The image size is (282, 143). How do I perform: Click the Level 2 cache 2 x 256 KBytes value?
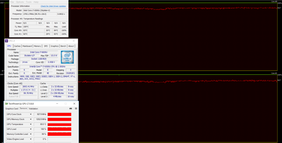point(57,93)
